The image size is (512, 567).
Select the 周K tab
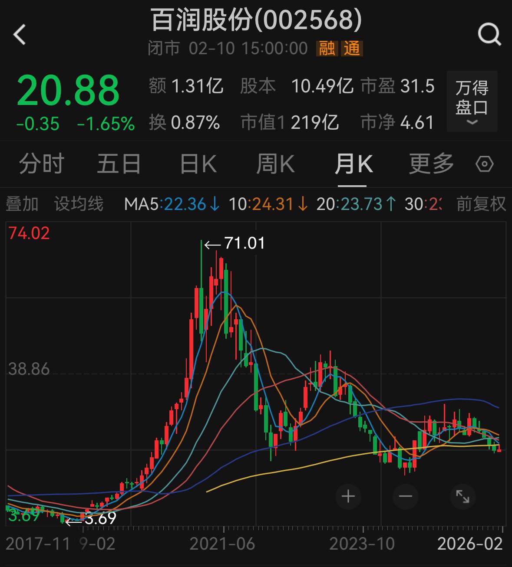click(275, 164)
